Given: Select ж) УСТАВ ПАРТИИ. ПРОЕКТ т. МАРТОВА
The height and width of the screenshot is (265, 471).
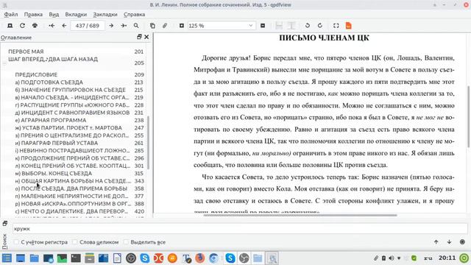Looking at the screenshot, I should pos(68,127).
